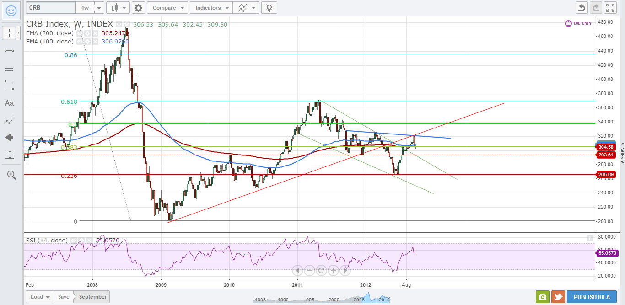Click the 304.58 price label on axis
Image resolution: width=625 pixels, height=305 pixels.
click(x=605, y=147)
